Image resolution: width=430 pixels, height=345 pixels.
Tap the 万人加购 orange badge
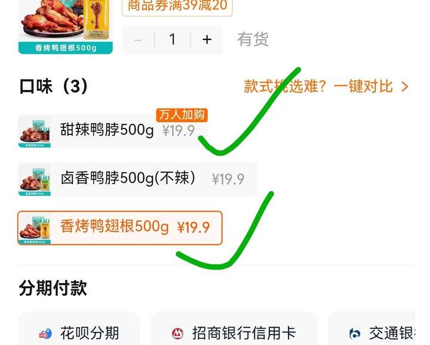(x=182, y=115)
